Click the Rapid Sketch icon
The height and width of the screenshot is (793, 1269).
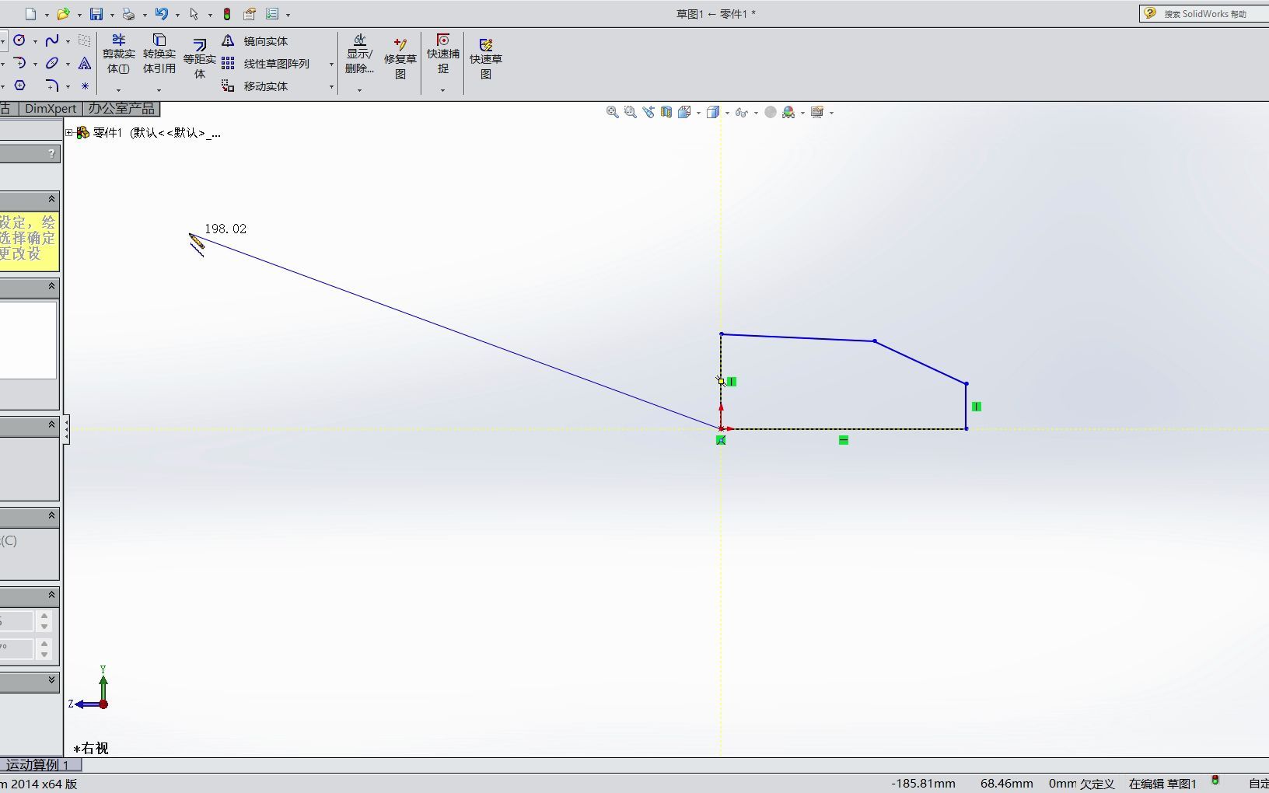[484, 54]
